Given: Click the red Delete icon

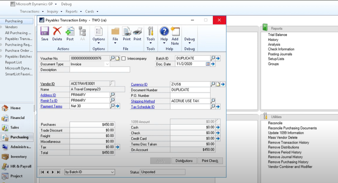Looking at the screenshot, I should pyautogui.click(x=57, y=34).
